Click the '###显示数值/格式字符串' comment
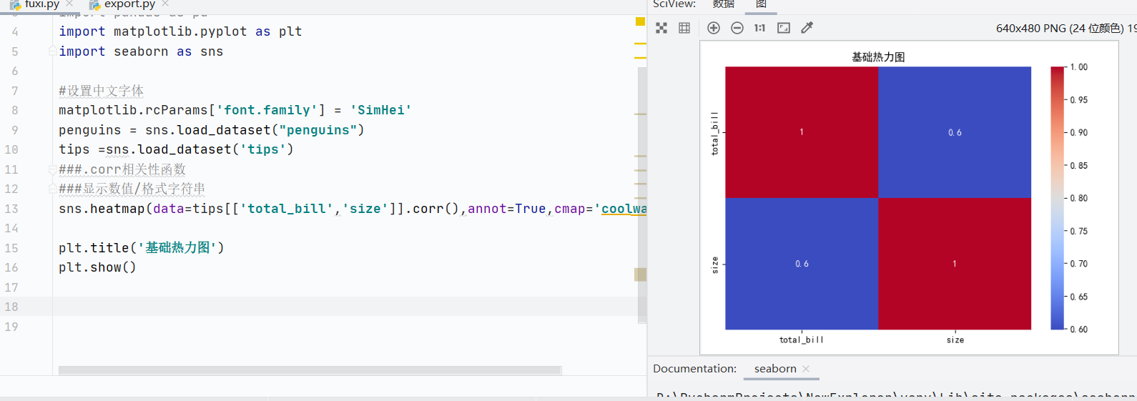This screenshot has width=1137, height=401. (x=132, y=189)
